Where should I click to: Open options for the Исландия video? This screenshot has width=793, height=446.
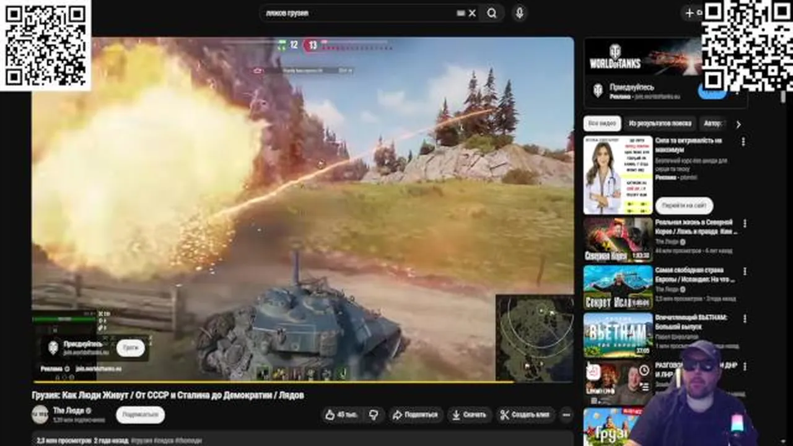(744, 271)
